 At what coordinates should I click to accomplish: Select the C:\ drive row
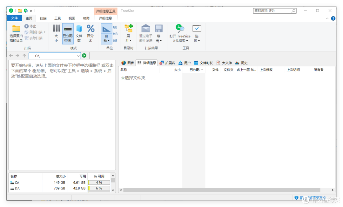(x=59, y=183)
